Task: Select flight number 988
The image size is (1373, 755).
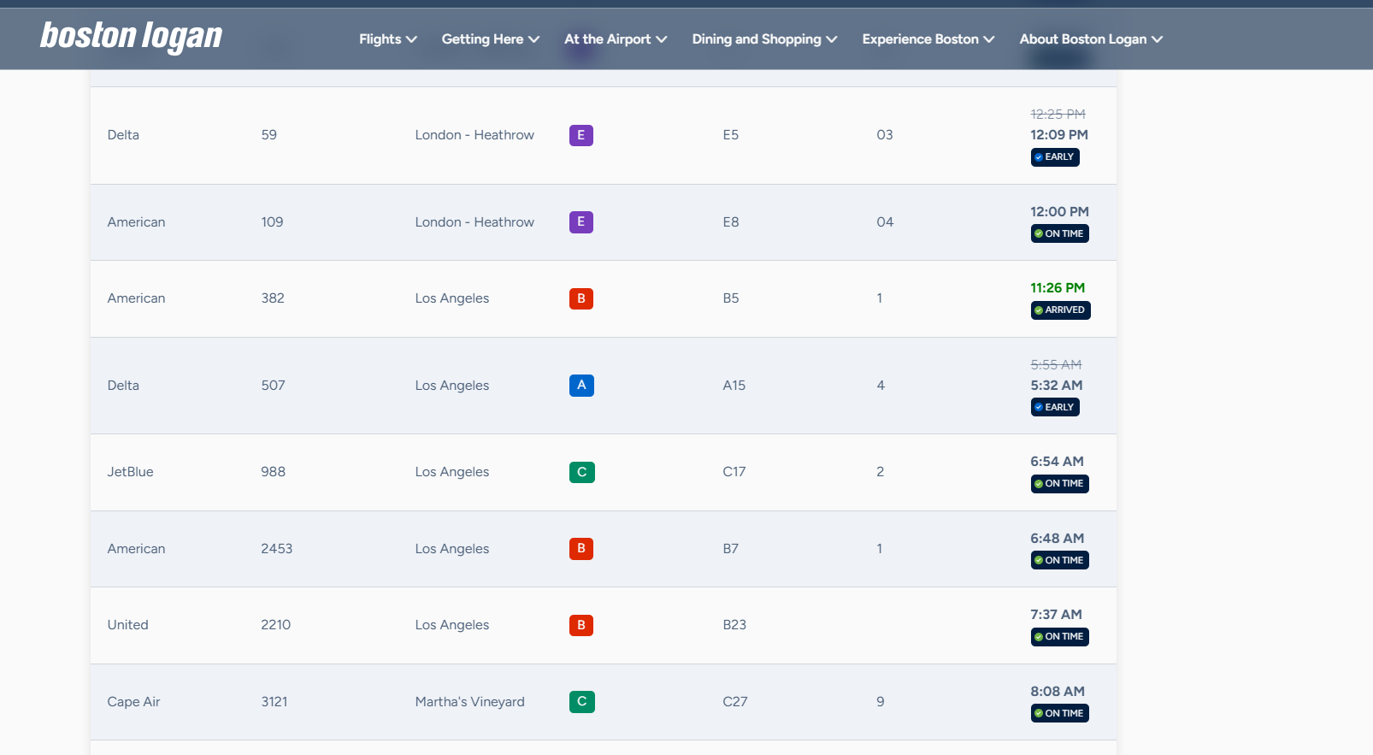Action: click(x=273, y=472)
